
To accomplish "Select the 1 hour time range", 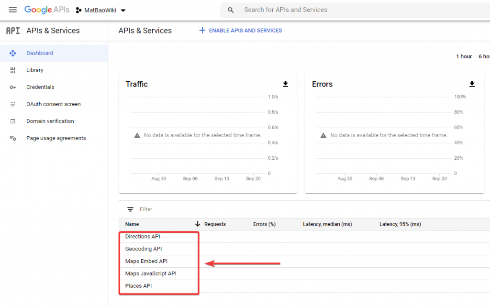I will tap(464, 56).
